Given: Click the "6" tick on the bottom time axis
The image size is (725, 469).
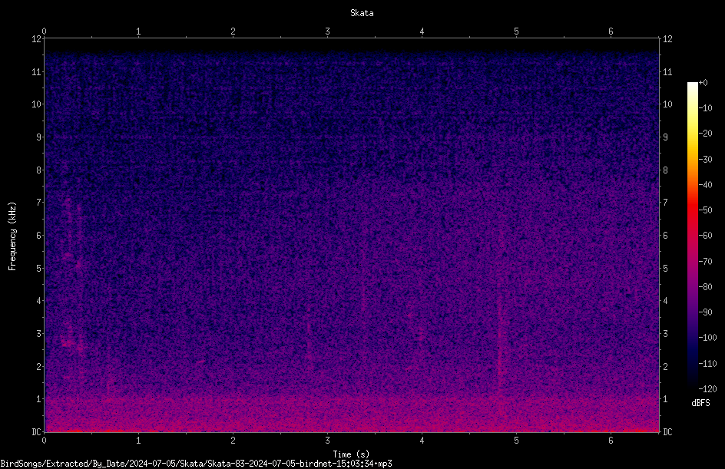Looking at the screenshot, I should 611,441.
